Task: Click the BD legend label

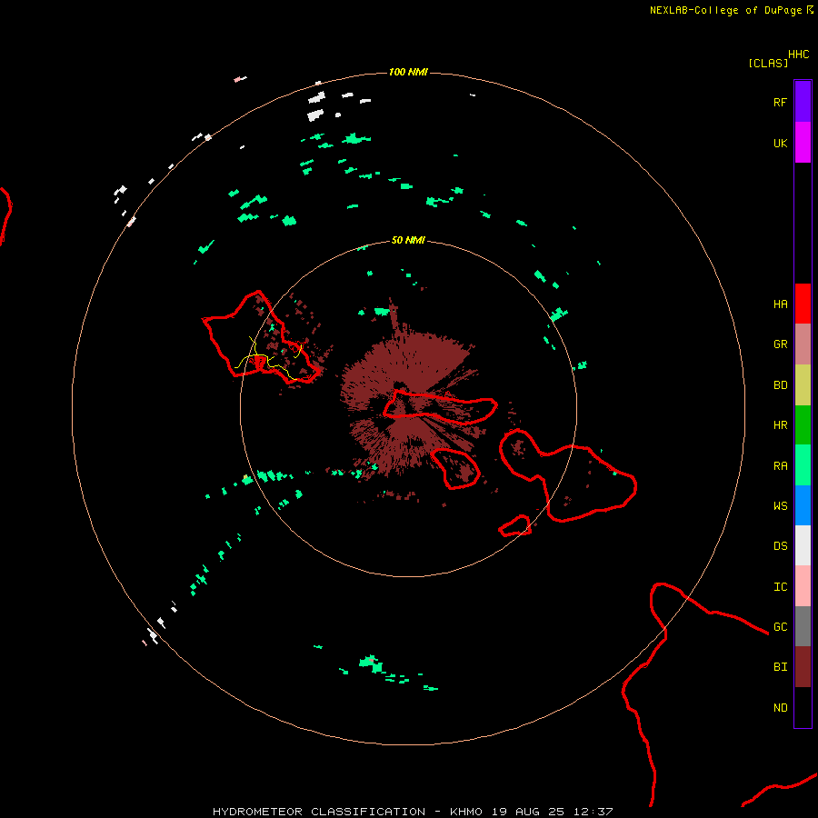Action: pyautogui.click(x=780, y=385)
